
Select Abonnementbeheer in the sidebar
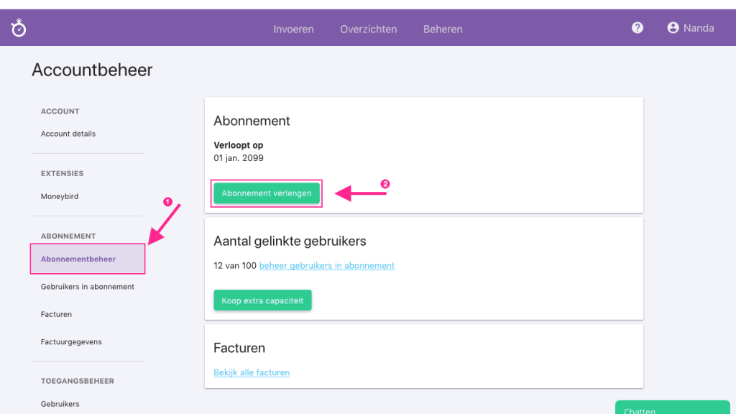(78, 259)
